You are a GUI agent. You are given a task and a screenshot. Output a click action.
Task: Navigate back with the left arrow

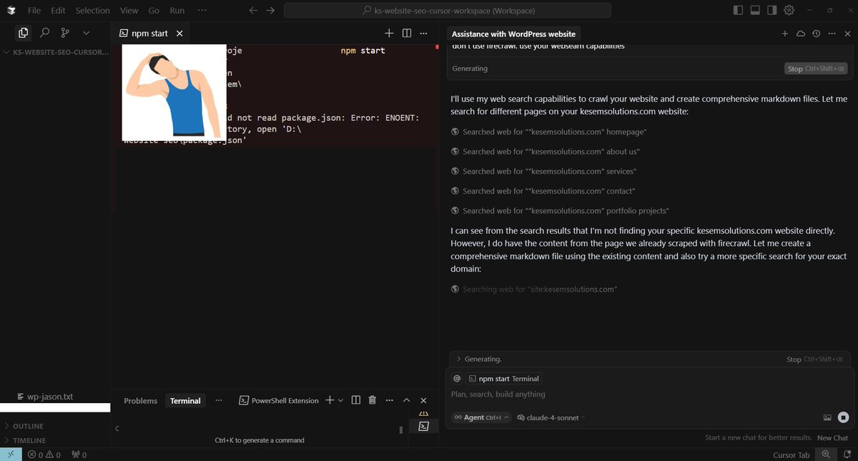(x=253, y=11)
